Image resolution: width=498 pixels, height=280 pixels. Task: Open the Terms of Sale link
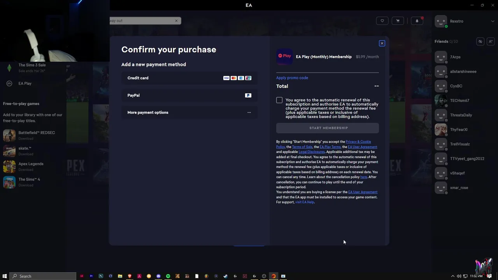click(x=302, y=147)
